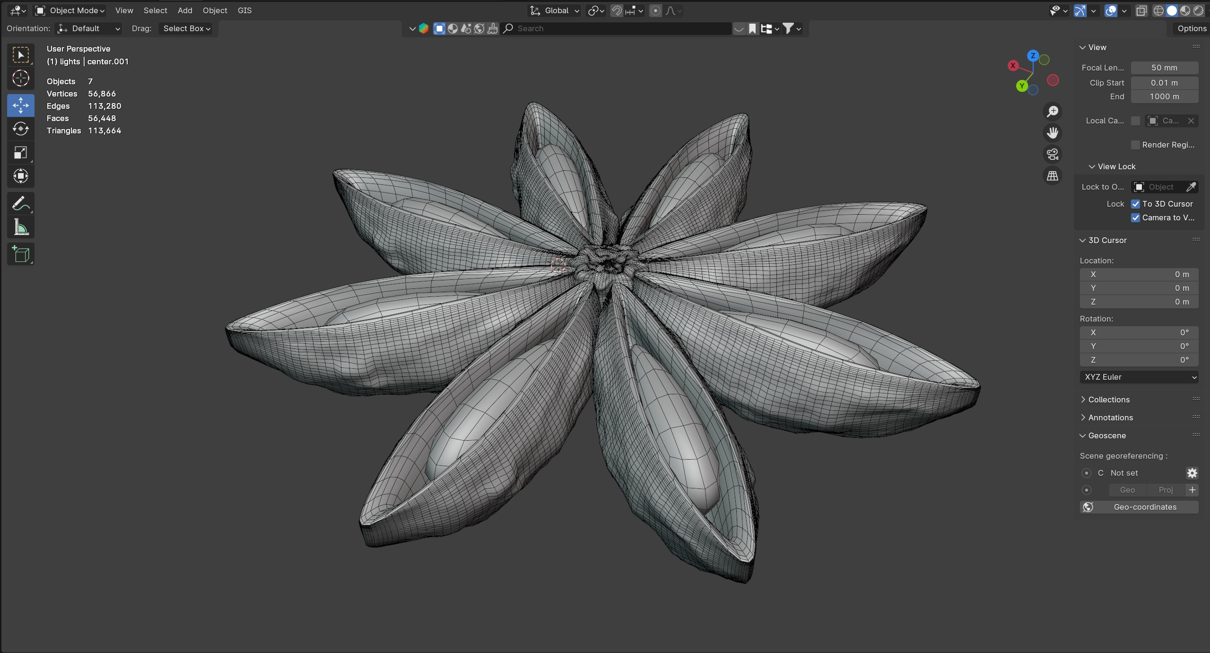Choose the Add Cube tool
The image size is (1210, 653).
20,254
